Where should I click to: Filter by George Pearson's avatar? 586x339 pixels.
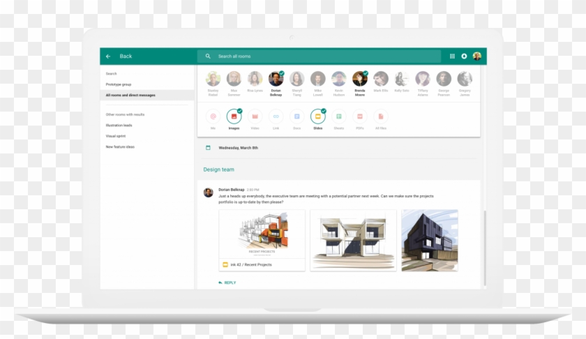point(444,79)
